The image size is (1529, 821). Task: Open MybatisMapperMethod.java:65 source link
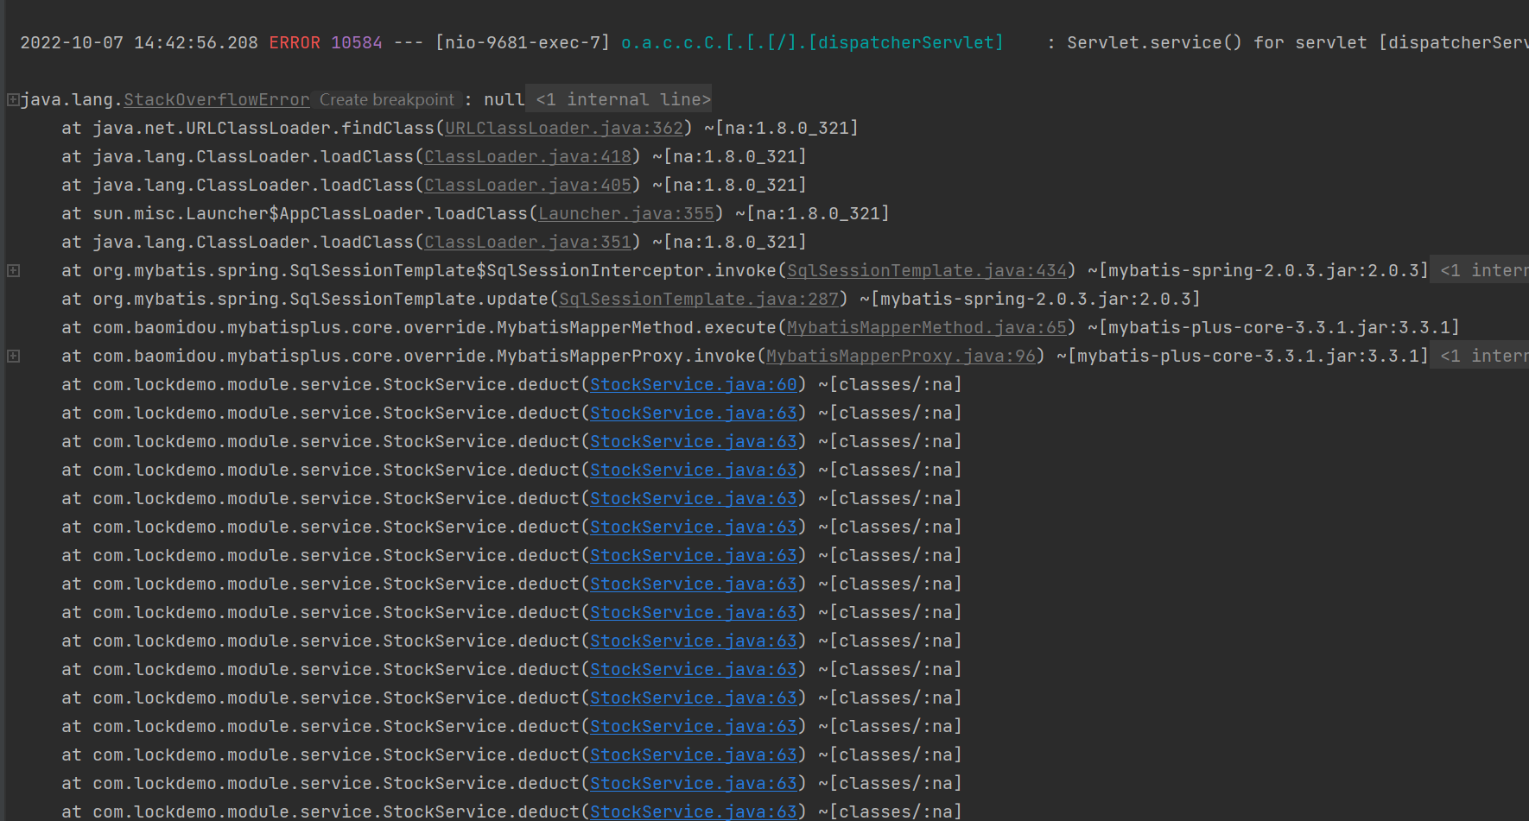[927, 328]
